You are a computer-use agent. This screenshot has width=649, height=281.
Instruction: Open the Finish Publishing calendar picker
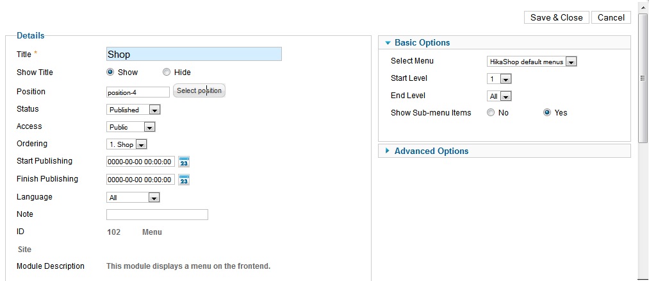point(184,180)
